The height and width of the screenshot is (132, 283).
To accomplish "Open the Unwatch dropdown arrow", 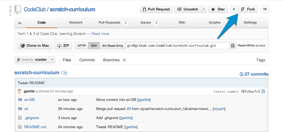I will point(204,9).
